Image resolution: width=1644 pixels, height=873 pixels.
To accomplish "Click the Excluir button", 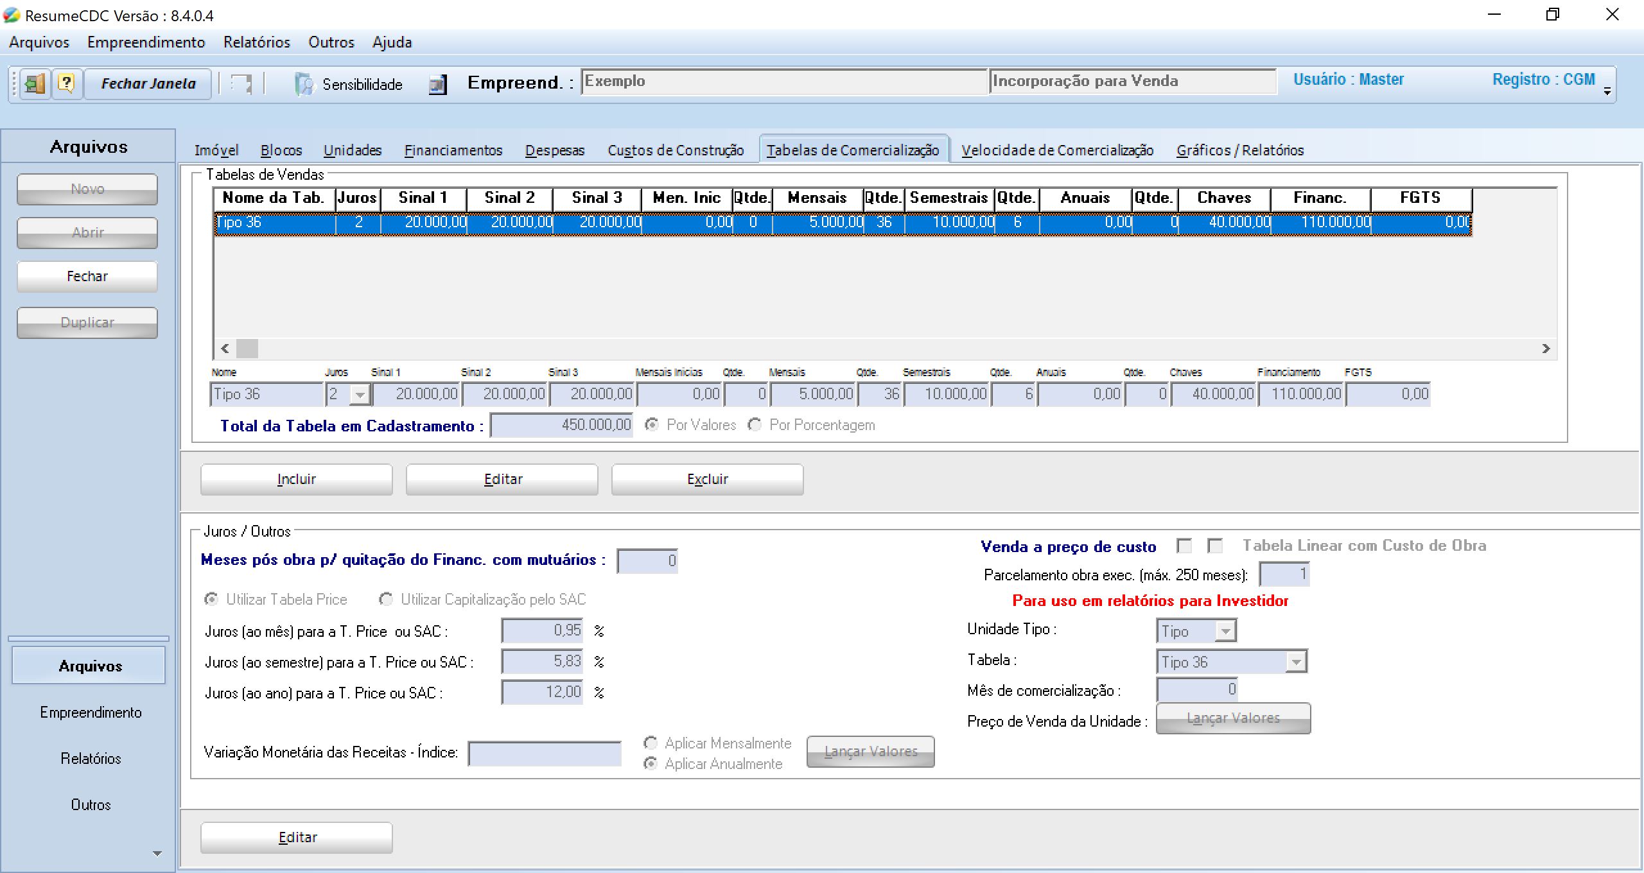I will click(707, 480).
